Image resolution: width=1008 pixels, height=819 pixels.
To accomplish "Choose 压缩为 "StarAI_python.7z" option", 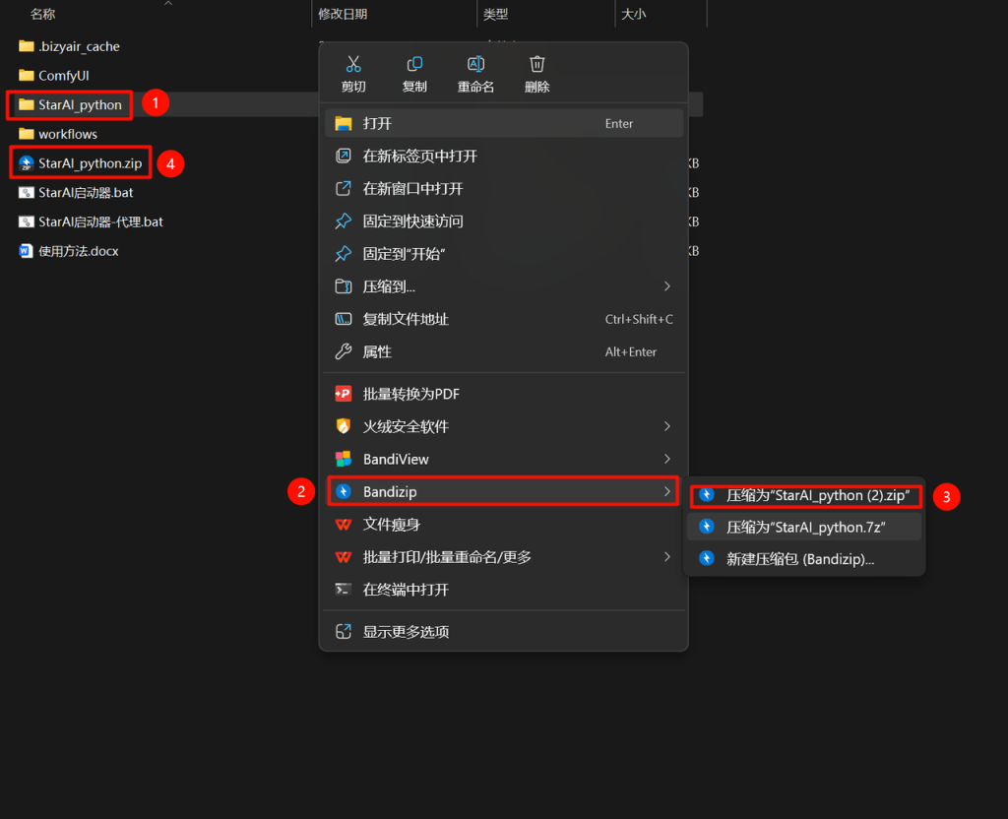I will point(805,528).
